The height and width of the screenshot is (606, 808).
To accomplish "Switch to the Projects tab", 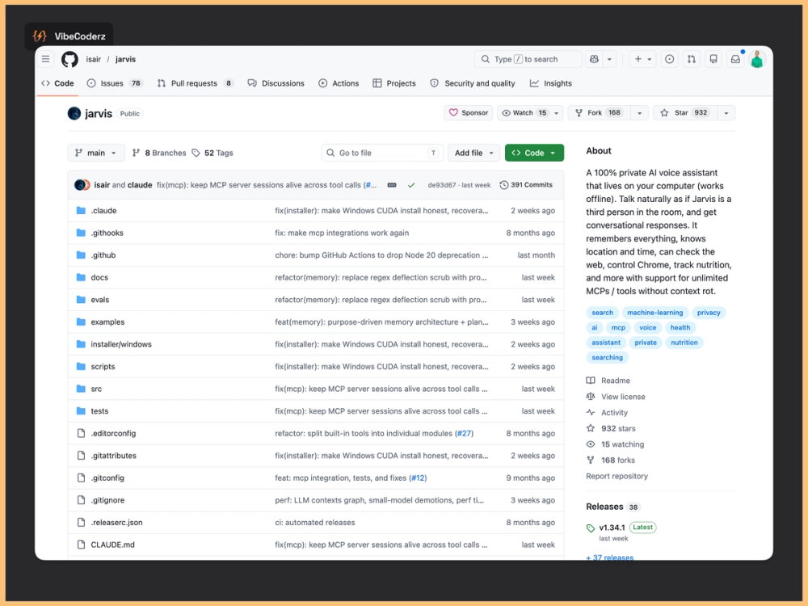I will pos(394,83).
